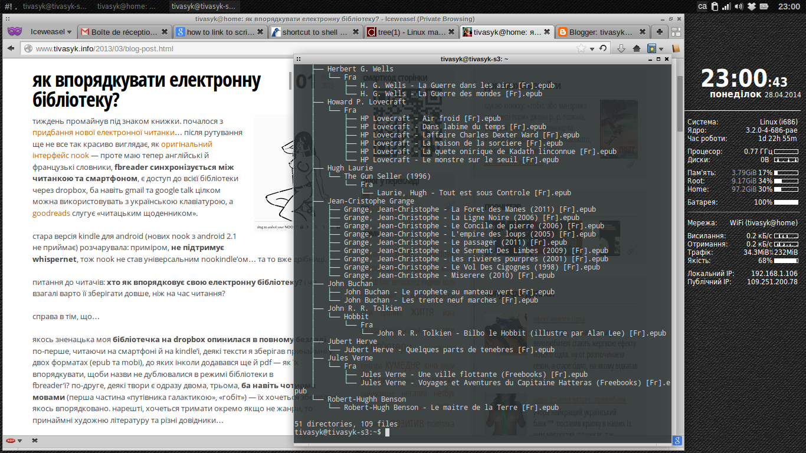Open the Adblock Plus ABP icon
The height and width of the screenshot is (453, 806).
[11, 441]
